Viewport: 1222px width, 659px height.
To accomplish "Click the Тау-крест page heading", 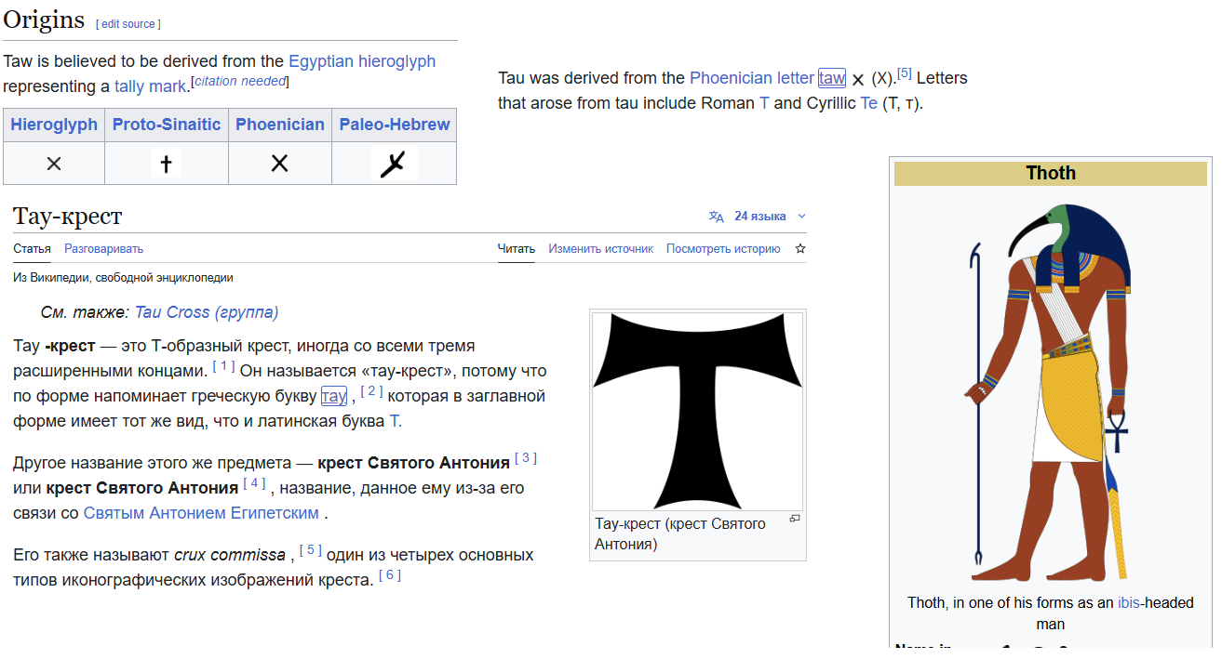I will 68,217.
